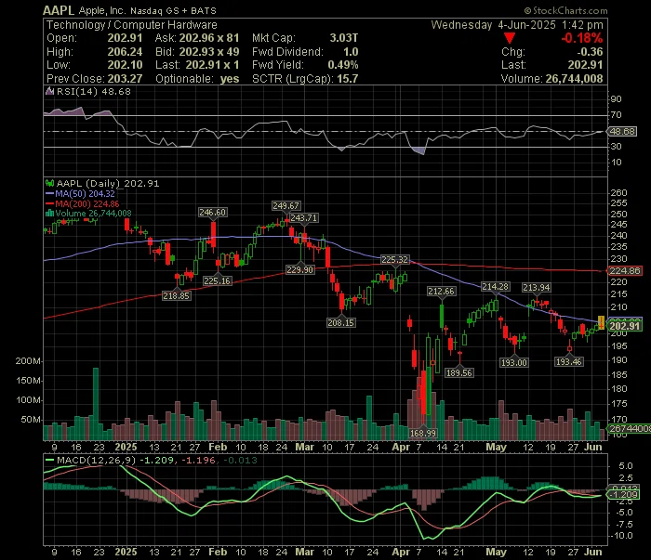The width and height of the screenshot is (651, 560).
Task: Click the red down-triangle change indicator
Action: click(510, 38)
